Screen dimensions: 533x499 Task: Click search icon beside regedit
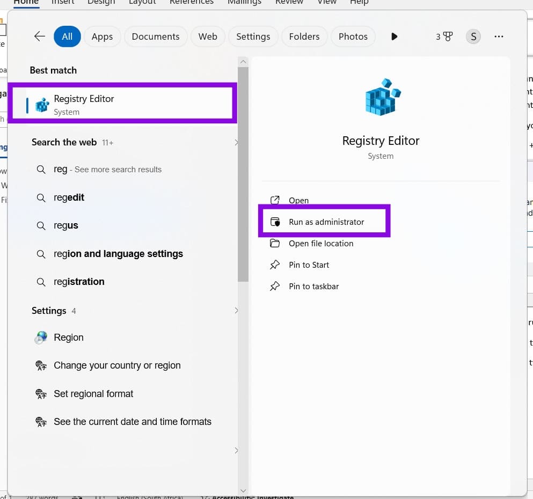click(41, 197)
